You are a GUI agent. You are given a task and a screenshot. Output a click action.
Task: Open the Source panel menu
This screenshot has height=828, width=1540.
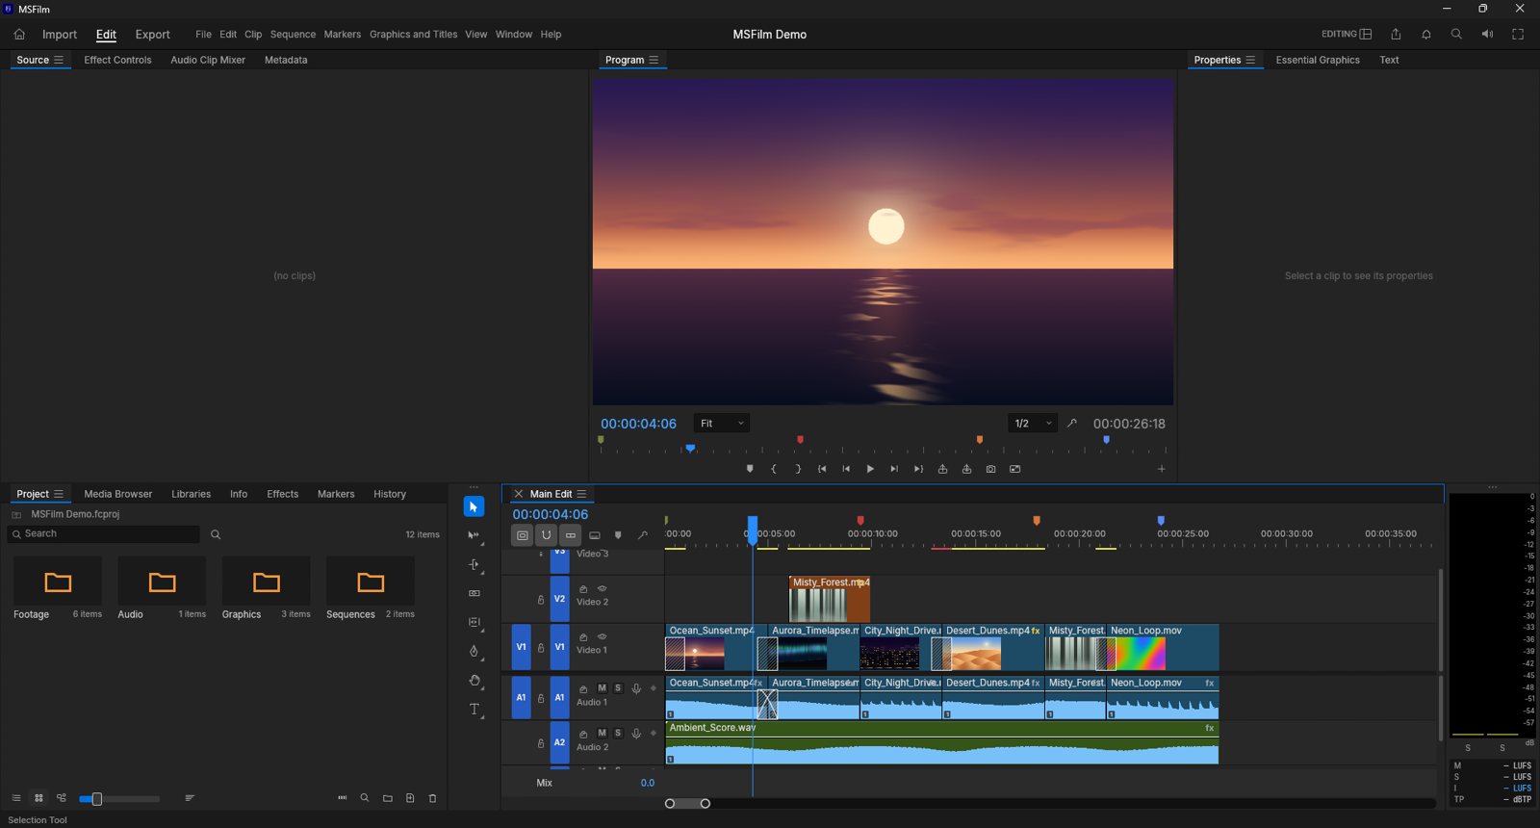[59, 60]
